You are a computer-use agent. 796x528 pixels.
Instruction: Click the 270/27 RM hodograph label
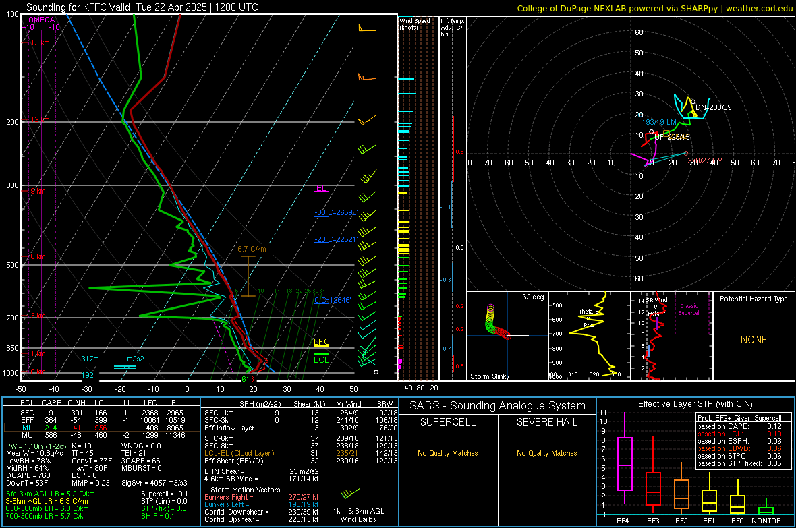coord(705,161)
